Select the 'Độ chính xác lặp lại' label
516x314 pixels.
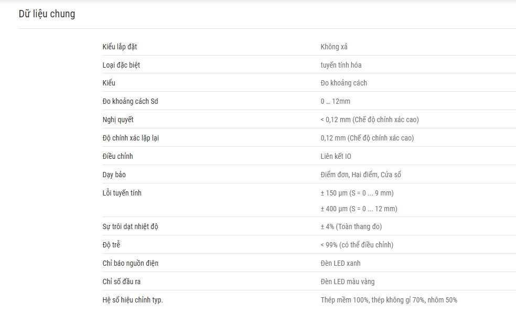click(x=131, y=138)
